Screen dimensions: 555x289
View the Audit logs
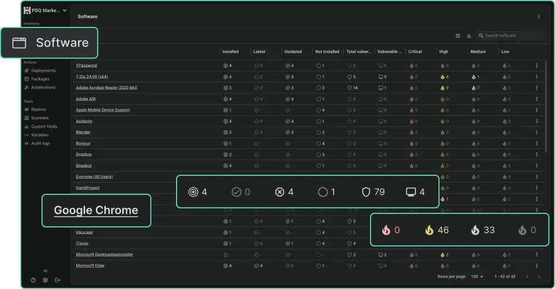pyautogui.click(x=37, y=143)
